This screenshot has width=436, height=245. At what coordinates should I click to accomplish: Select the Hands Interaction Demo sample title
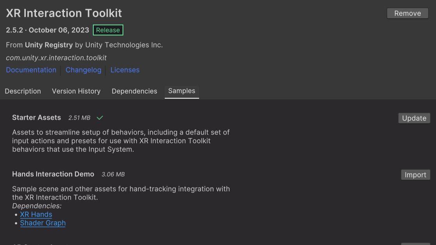53,174
